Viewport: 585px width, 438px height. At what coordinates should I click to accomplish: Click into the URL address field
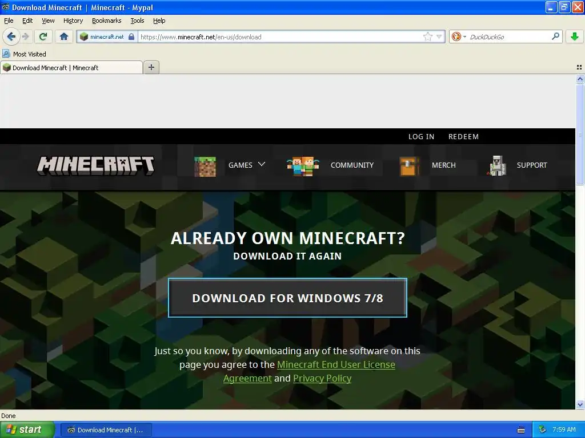(x=280, y=36)
